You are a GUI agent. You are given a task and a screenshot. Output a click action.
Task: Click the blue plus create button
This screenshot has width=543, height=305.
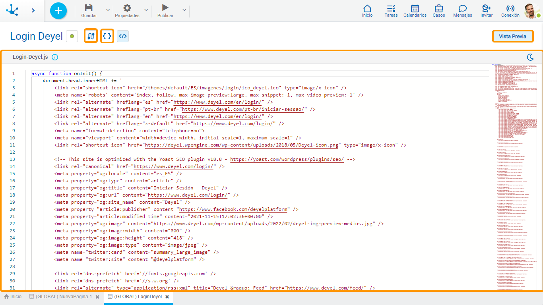(x=58, y=10)
